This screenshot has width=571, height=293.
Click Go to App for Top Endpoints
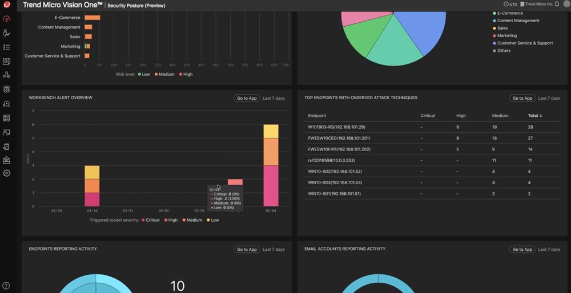[x=522, y=98]
